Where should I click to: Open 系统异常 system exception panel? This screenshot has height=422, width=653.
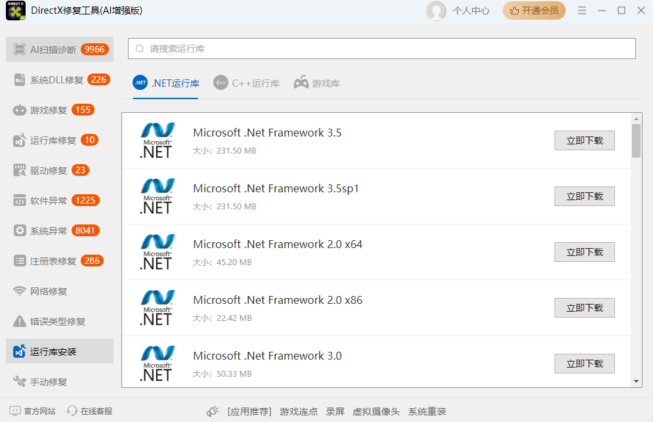pos(46,230)
